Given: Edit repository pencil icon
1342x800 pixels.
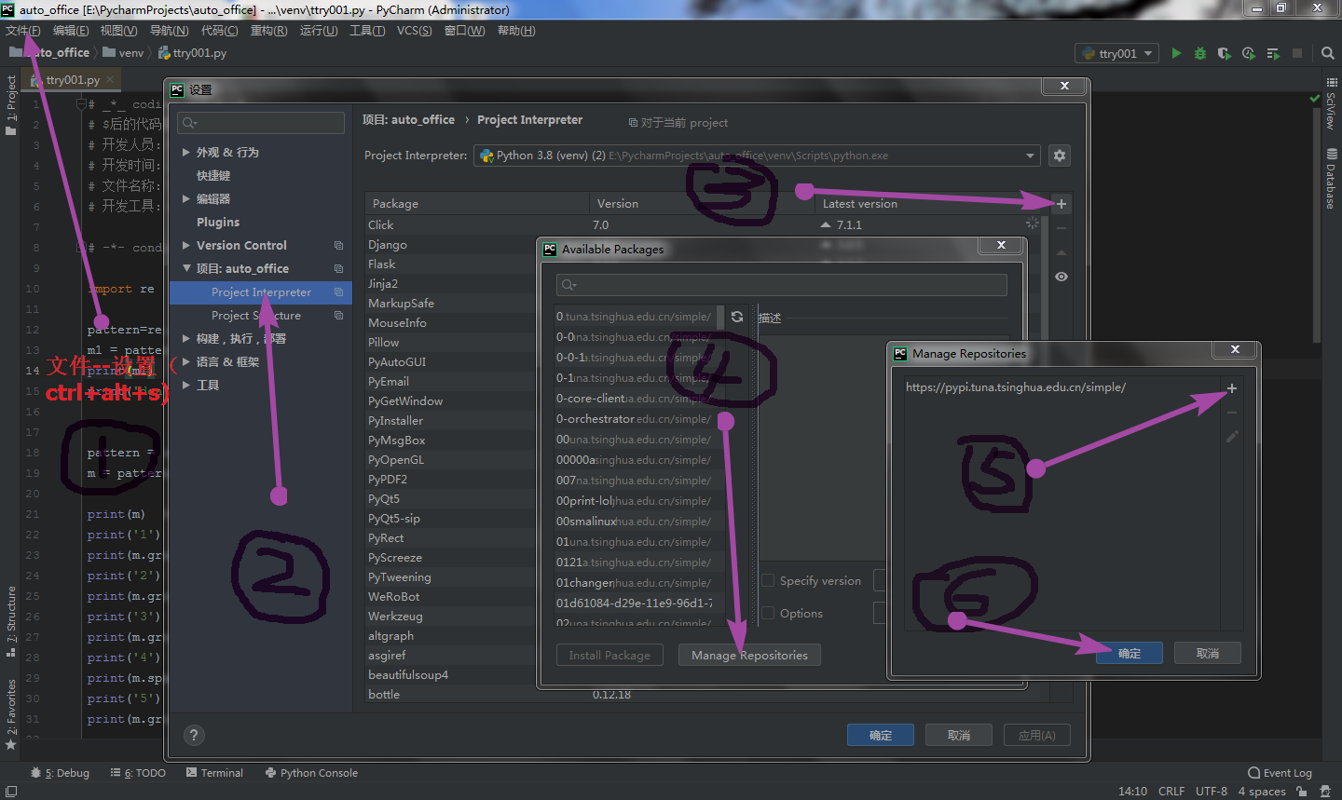Looking at the screenshot, I should (1232, 436).
